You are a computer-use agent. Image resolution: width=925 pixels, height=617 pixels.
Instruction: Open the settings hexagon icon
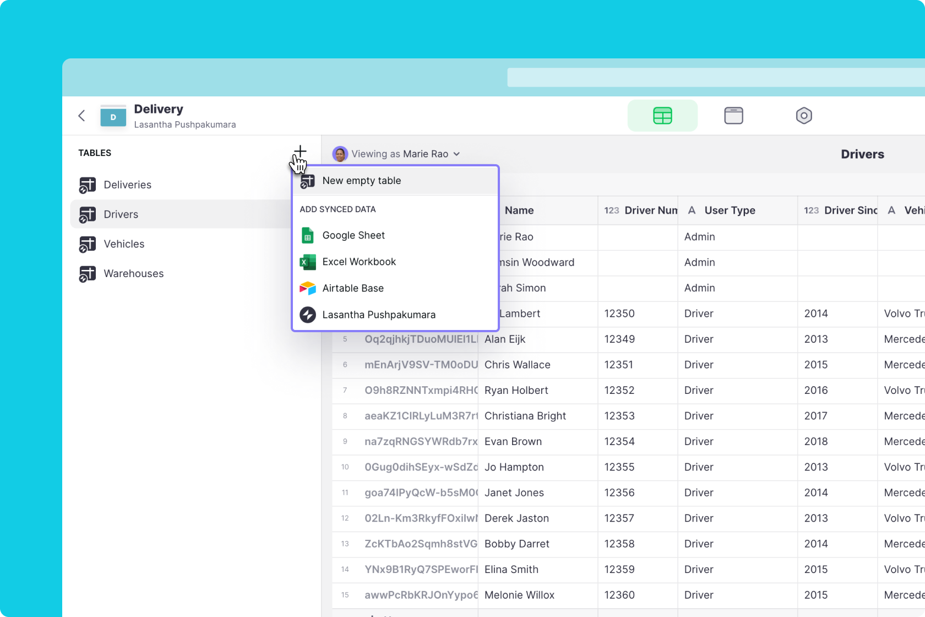804,116
